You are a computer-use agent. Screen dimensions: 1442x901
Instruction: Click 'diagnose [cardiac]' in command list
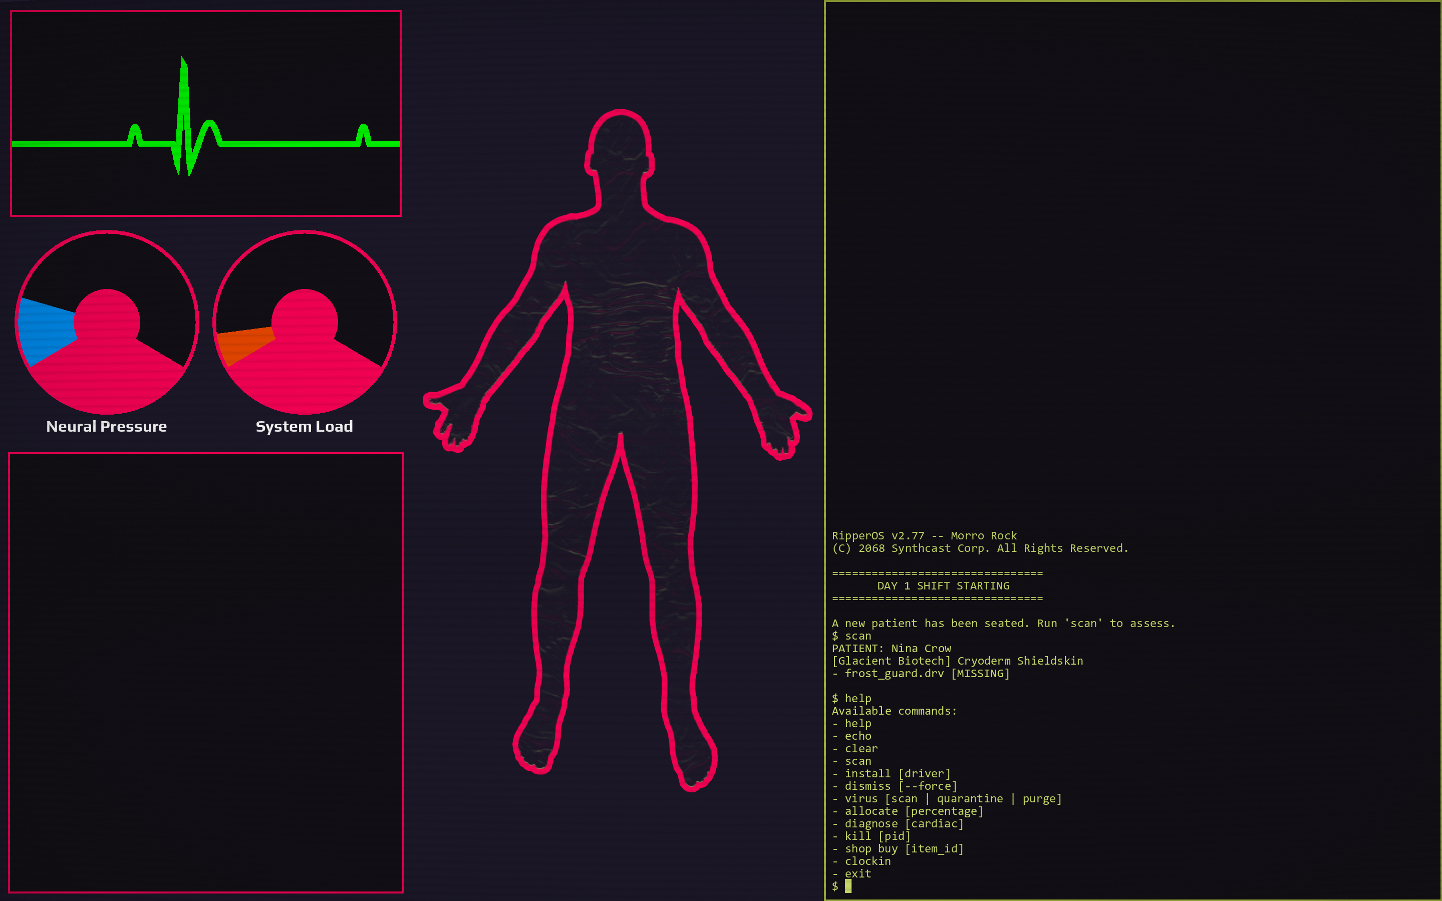click(x=904, y=823)
